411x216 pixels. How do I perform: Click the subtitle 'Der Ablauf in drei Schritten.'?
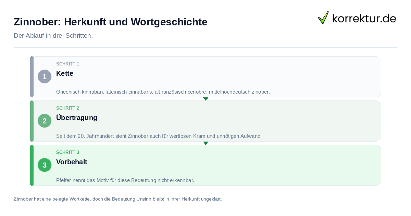53,36
